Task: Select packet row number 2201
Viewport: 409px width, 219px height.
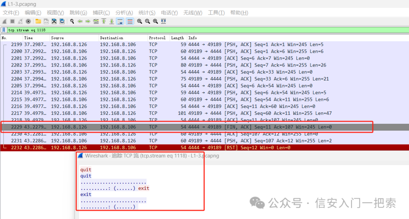Action: pos(204,58)
